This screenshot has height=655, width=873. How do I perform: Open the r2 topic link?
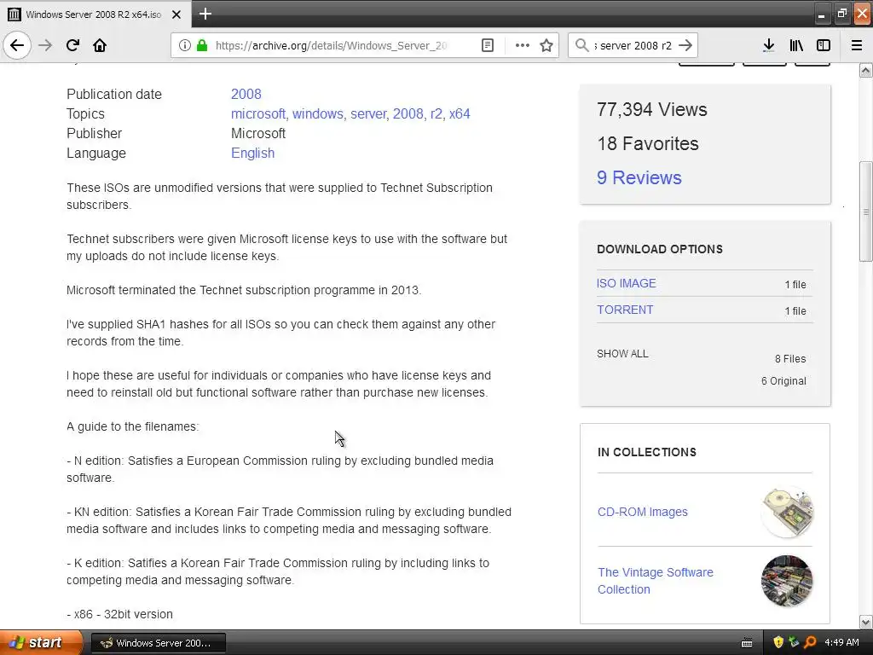(x=436, y=113)
